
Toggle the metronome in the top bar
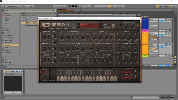tap(24, 6)
